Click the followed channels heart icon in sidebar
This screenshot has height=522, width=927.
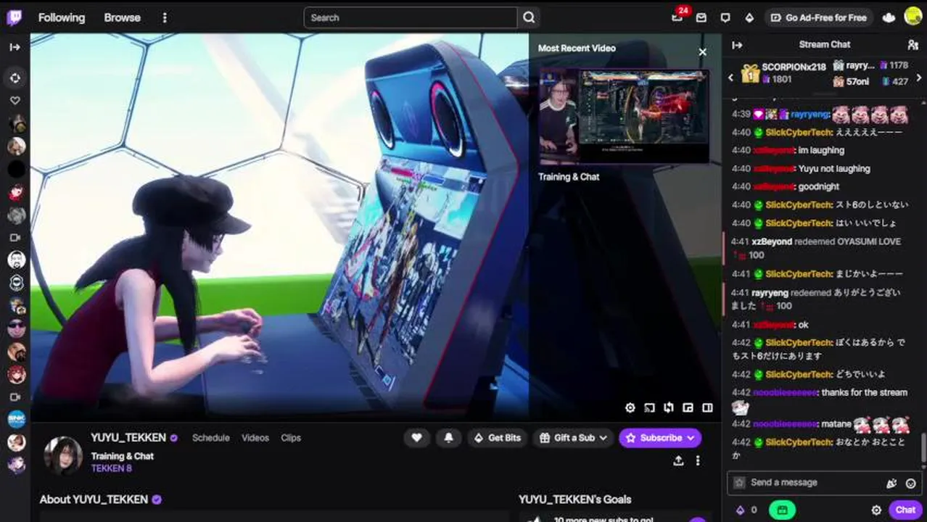[x=15, y=101]
